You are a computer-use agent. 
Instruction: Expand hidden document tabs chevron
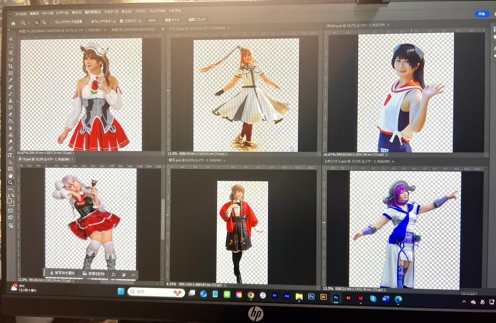click(163, 29)
